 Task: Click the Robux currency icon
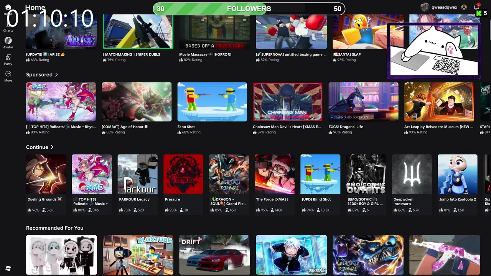(464, 7)
